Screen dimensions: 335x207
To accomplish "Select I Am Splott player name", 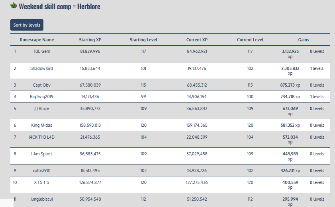I will 41,154.
